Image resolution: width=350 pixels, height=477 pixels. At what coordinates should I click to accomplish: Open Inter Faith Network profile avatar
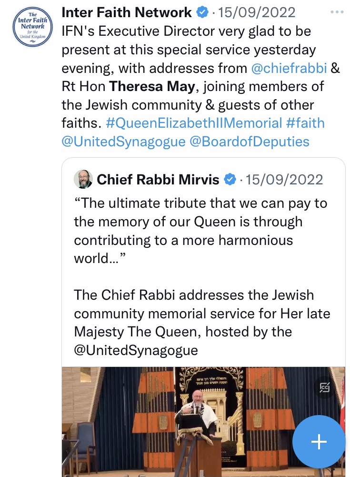coord(32,26)
